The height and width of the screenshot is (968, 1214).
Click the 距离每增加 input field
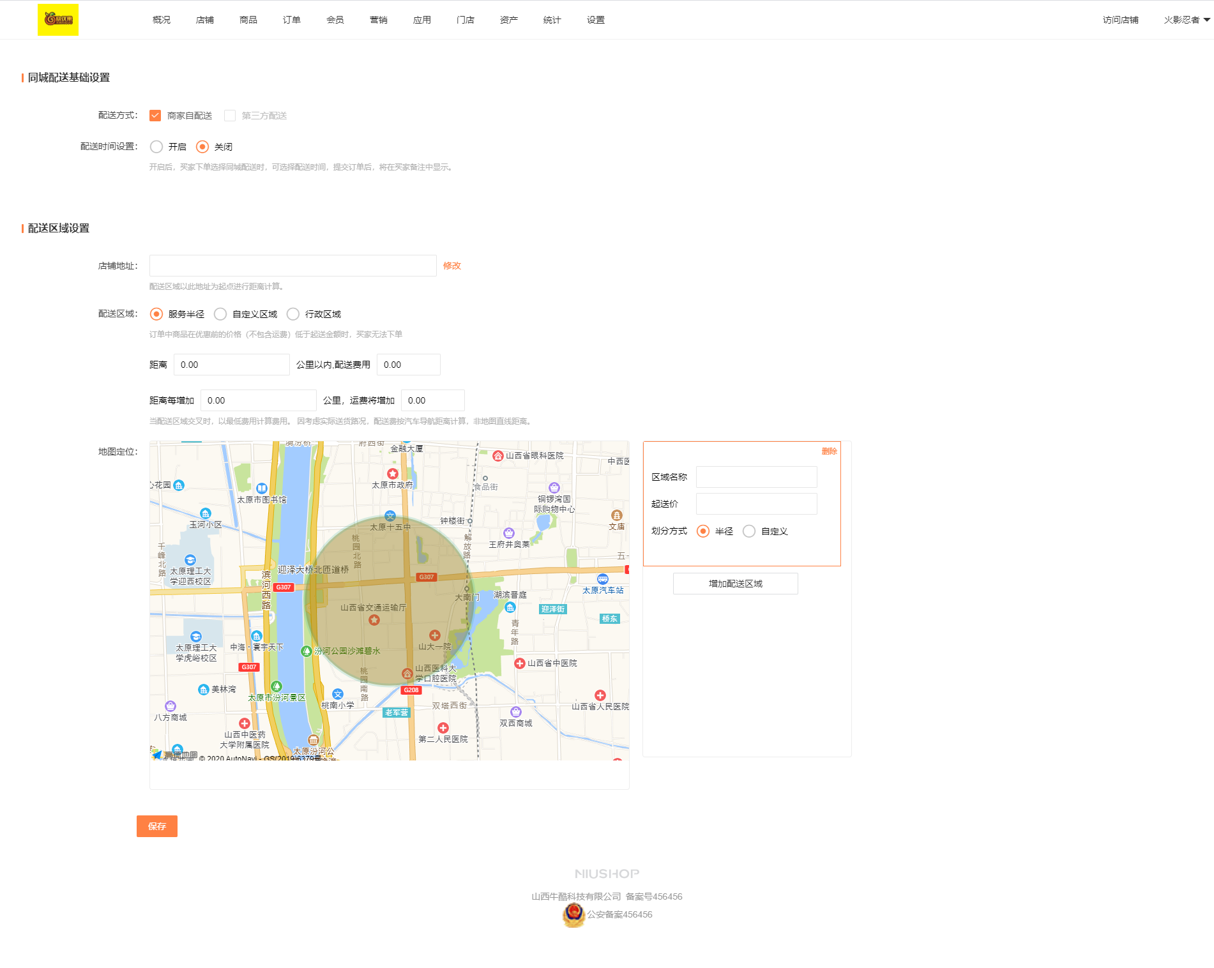click(259, 400)
